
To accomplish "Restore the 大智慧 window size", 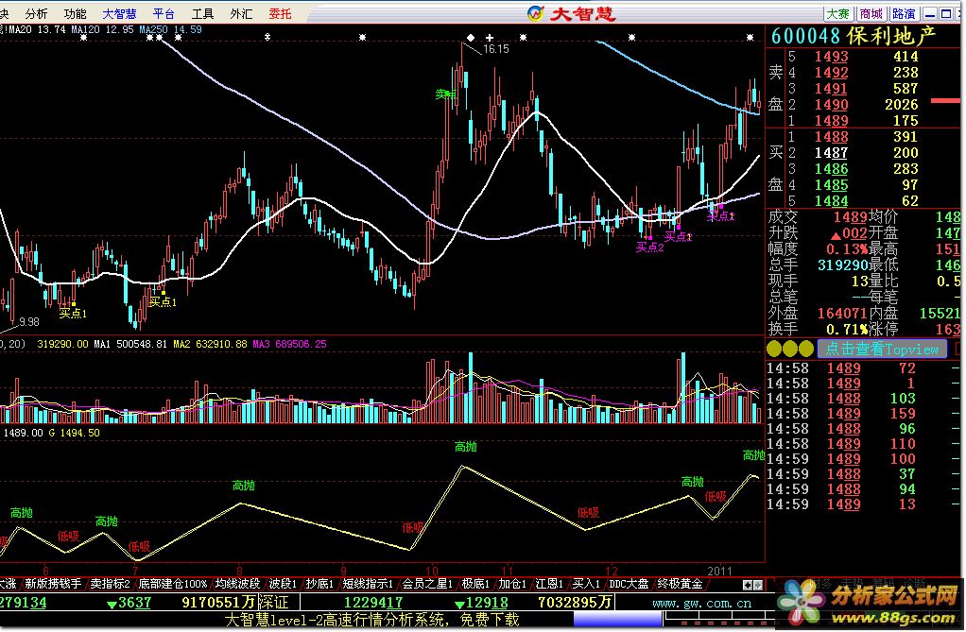I will pyautogui.click(x=947, y=13).
